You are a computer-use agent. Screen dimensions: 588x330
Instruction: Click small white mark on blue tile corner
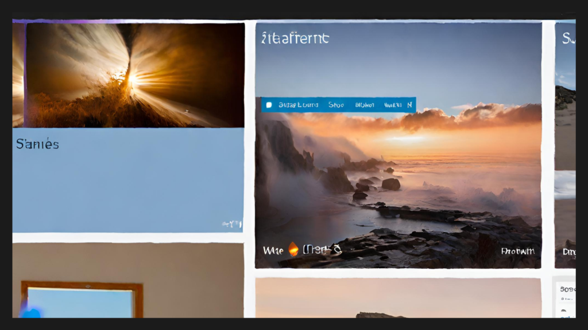pyautogui.click(x=232, y=224)
